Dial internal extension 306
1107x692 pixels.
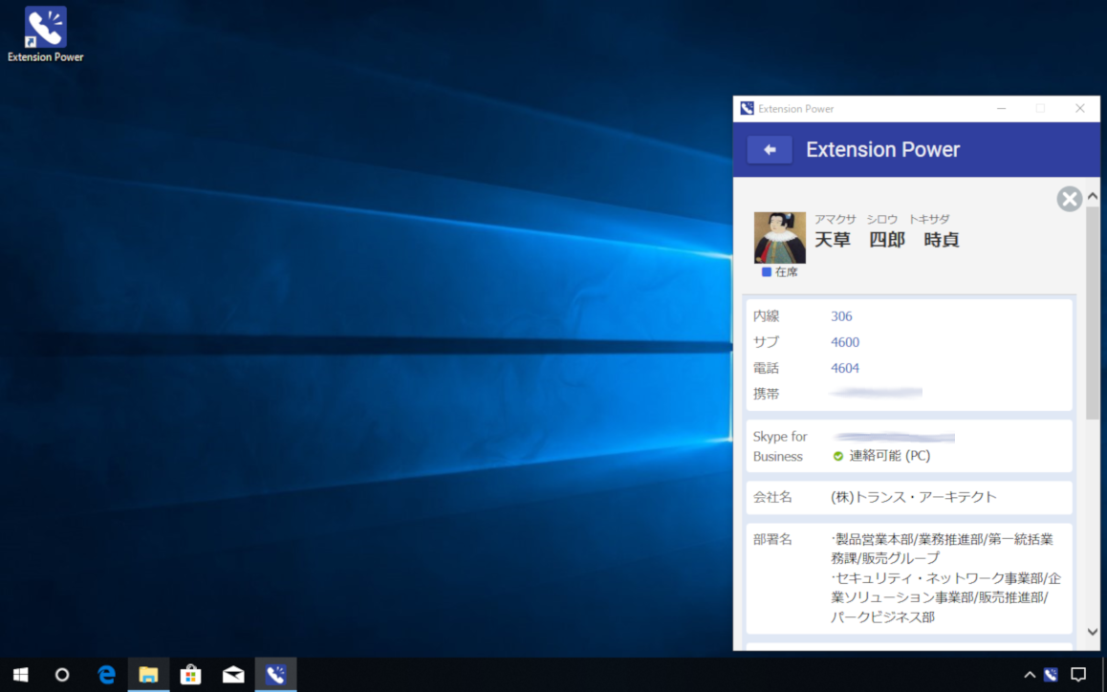841,315
